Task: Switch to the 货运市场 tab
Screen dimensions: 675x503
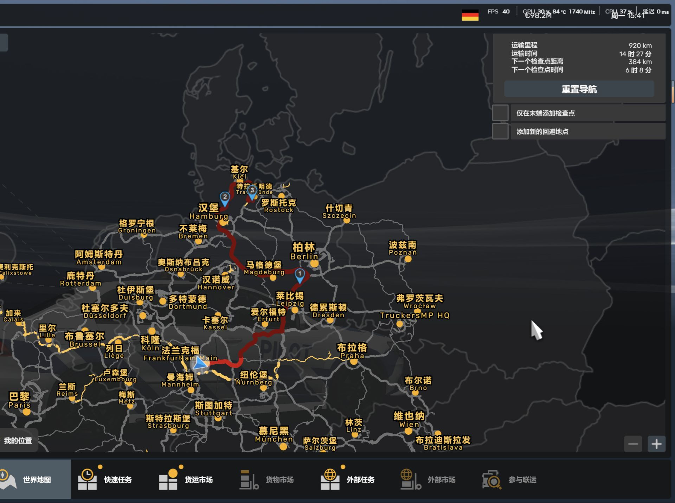Action: pyautogui.click(x=199, y=480)
